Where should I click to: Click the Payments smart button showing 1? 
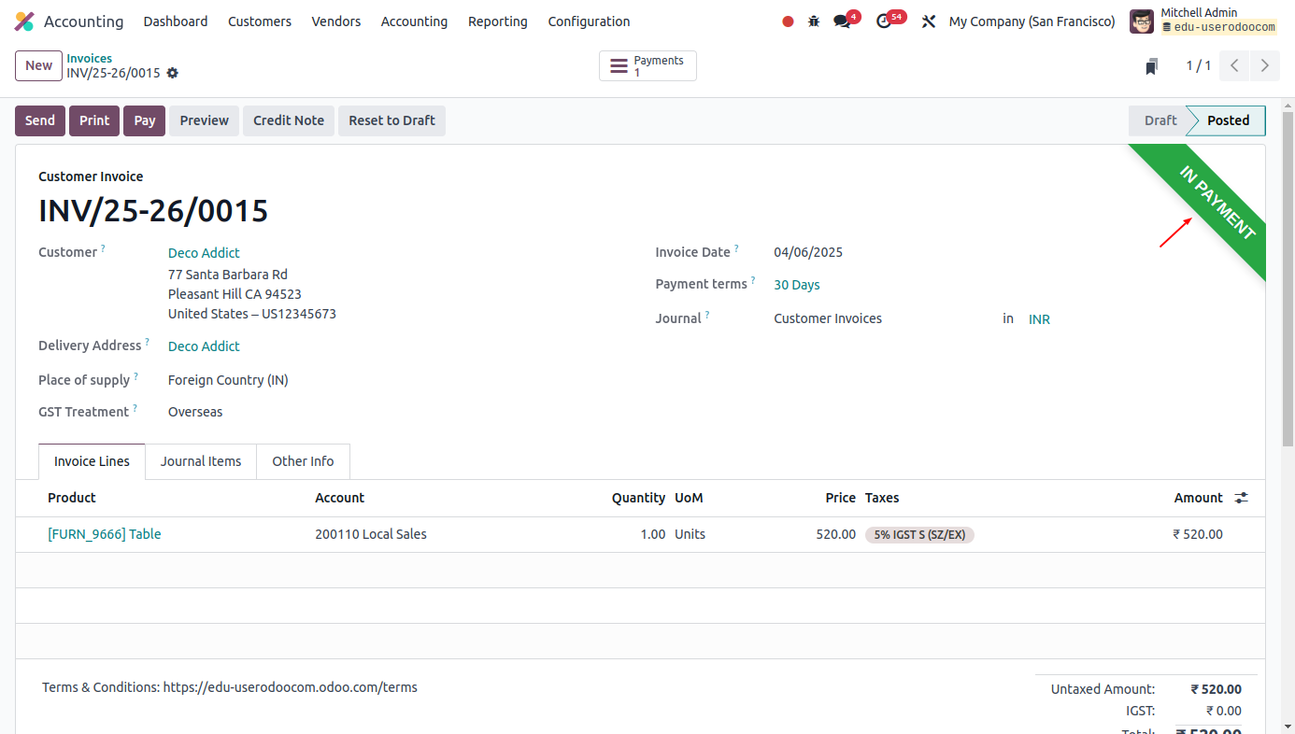pos(647,65)
